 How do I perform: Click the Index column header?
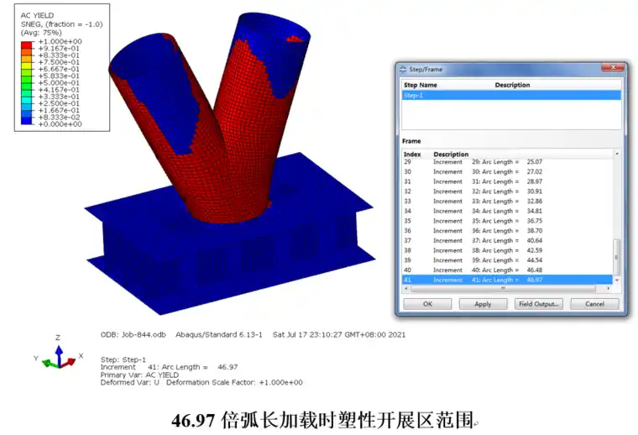[412, 155]
